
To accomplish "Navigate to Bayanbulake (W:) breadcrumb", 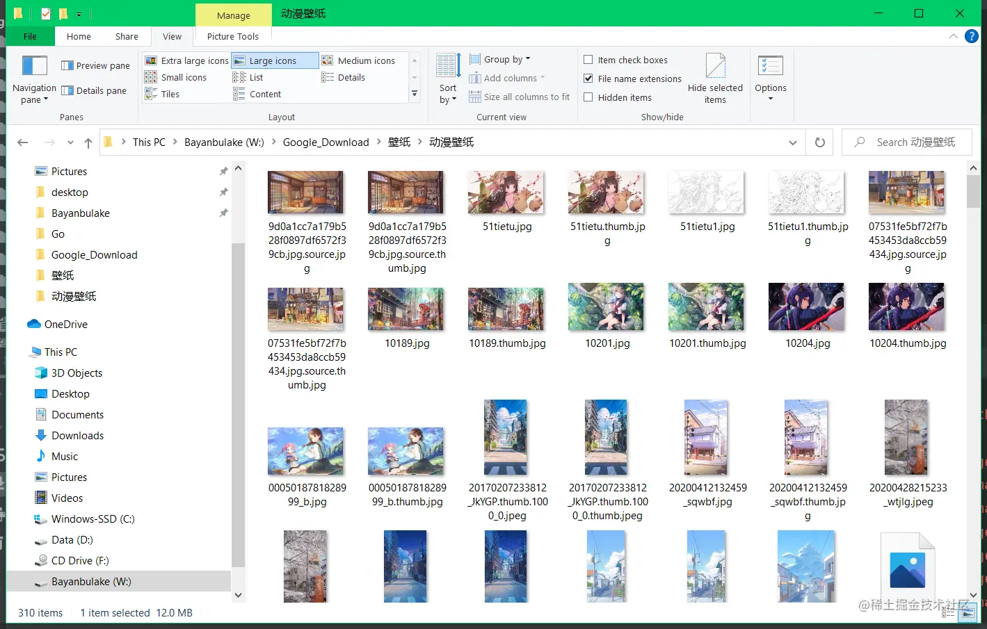I will pos(224,142).
